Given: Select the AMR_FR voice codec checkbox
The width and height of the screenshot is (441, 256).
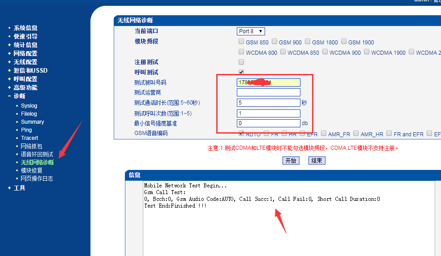Looking at the screenshot, I should [x=323, y=134].
